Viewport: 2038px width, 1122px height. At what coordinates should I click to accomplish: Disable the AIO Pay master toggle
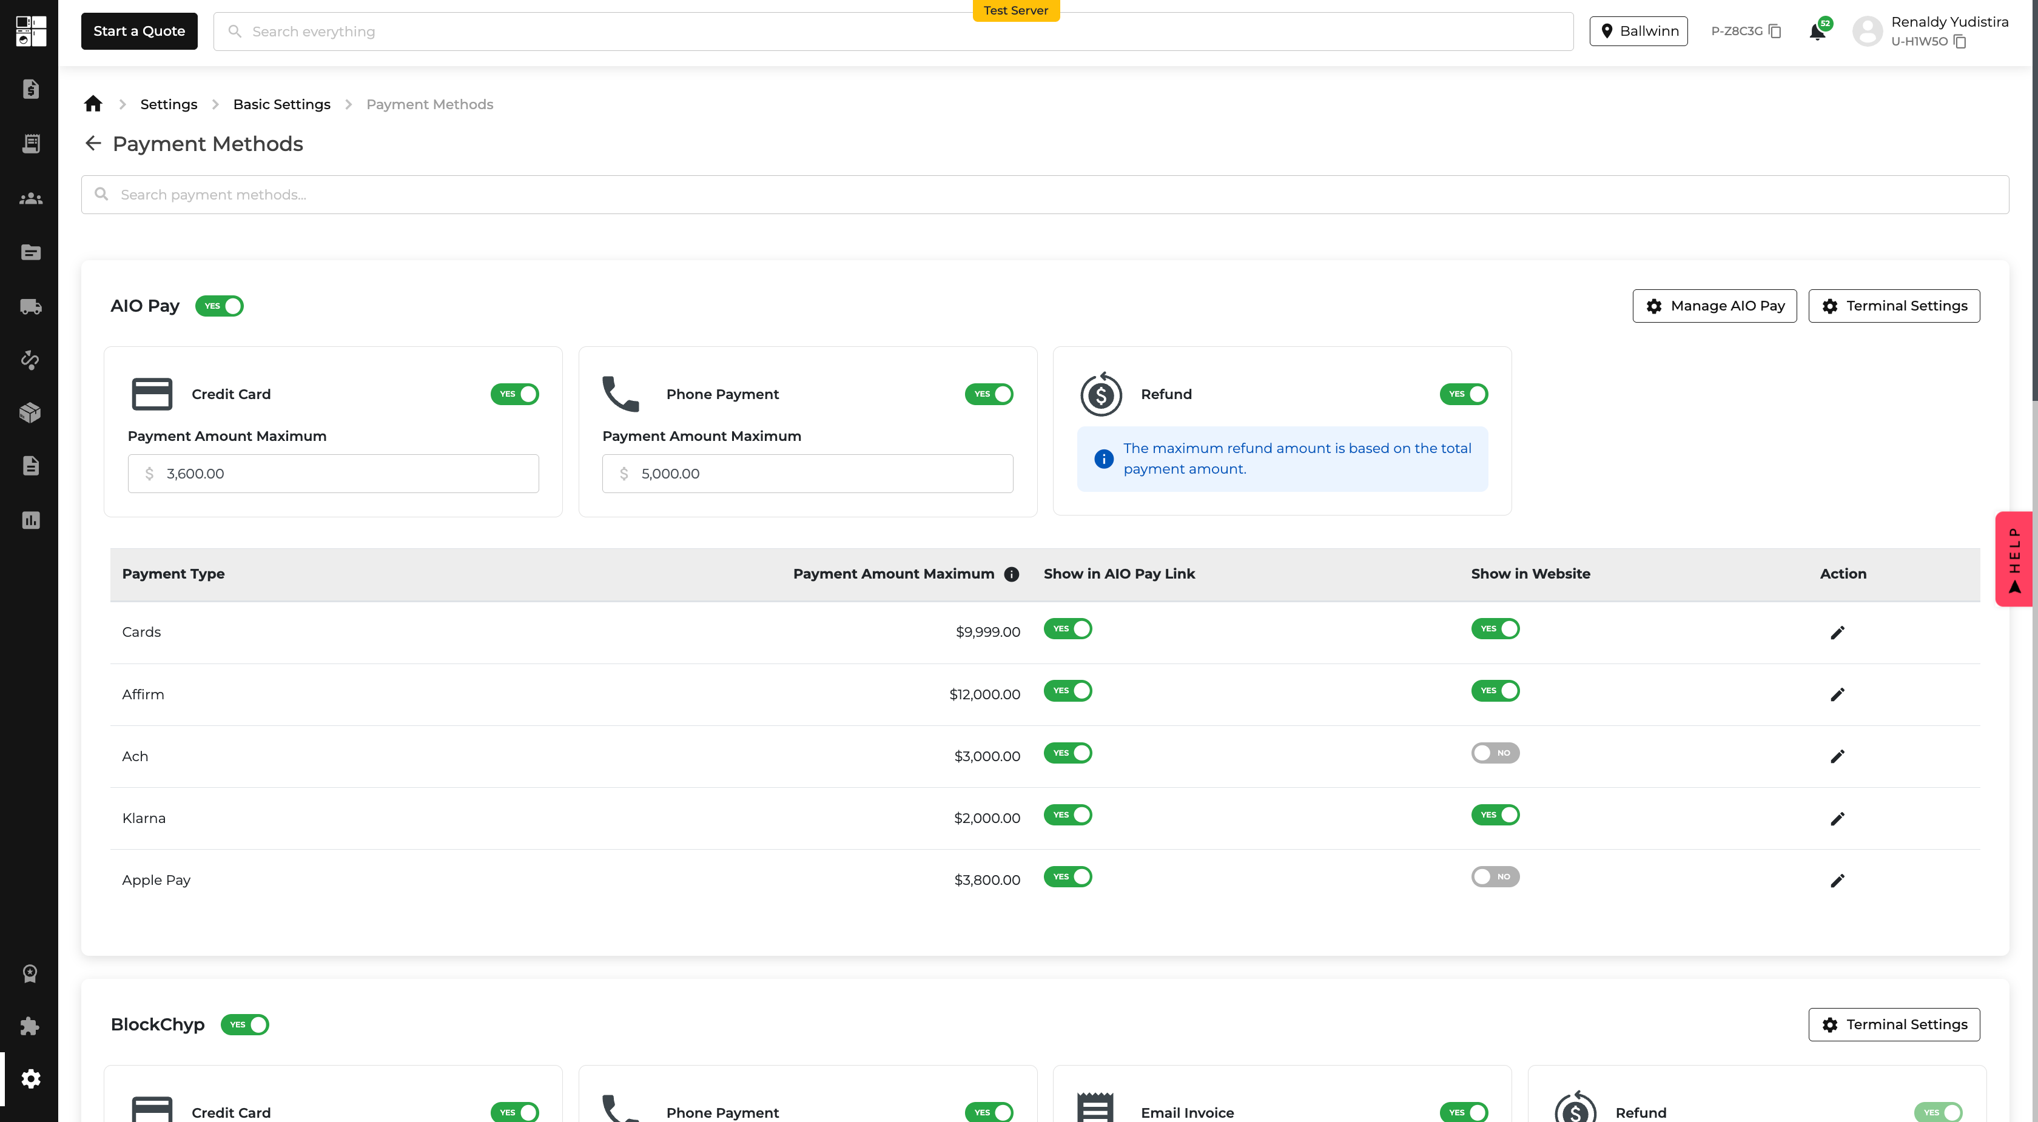click(220, 306)
